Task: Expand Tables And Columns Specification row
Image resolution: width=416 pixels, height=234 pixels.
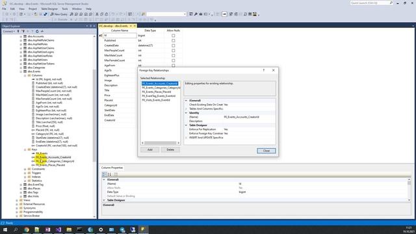Action: point(186,109)
